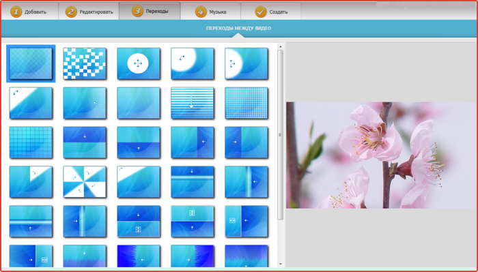Select the Переходы tab

click(x=150, y=12)
